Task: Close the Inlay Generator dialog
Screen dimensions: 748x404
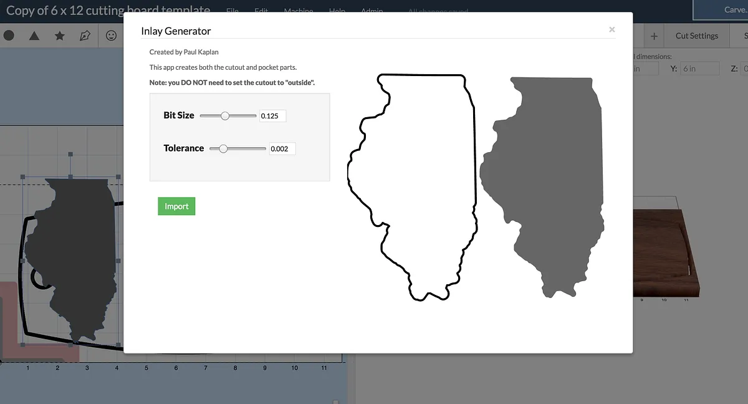Action: coord(611,29)
